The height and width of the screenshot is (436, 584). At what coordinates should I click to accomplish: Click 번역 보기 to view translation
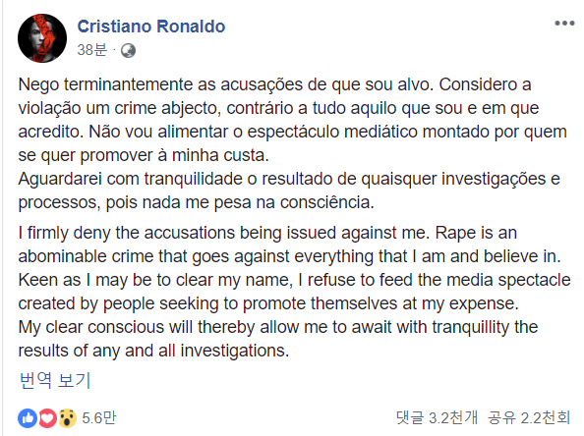pos(55,380)
